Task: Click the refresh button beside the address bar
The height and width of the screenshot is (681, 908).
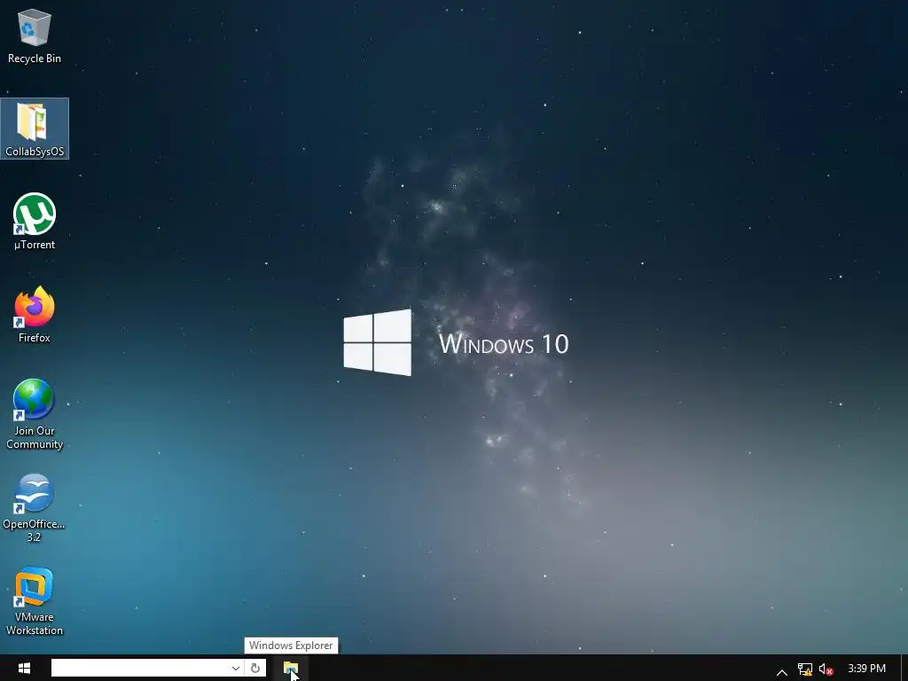Action: [x=254, y=669]
